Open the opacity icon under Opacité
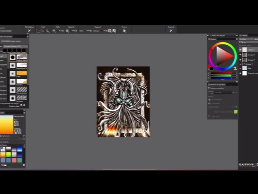This screenshot has width=258, height=194. pyautogui.click(x=67, y=31)
